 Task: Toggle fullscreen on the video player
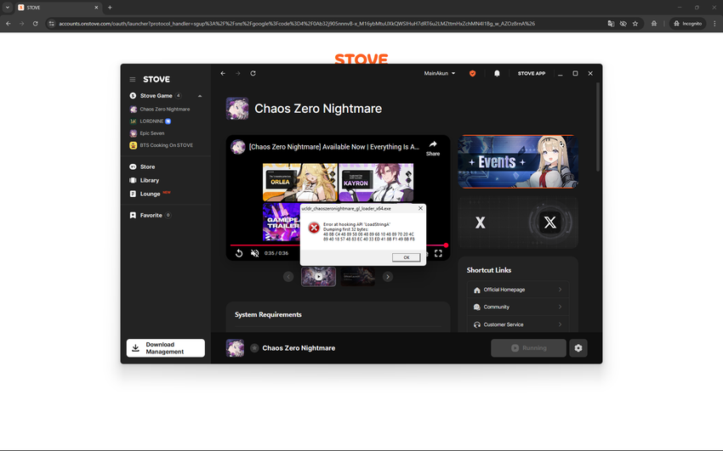coord(438,253)
